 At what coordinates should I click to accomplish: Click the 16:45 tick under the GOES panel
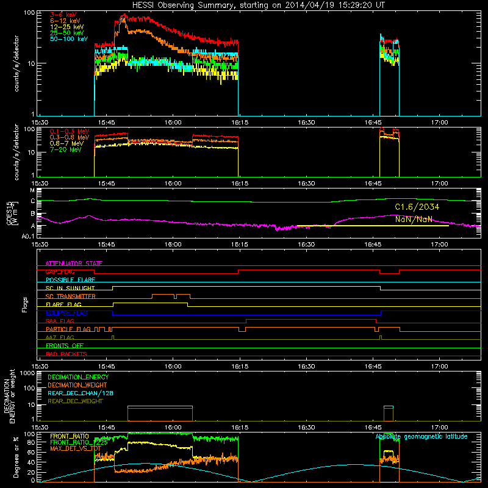pos(373,245)
